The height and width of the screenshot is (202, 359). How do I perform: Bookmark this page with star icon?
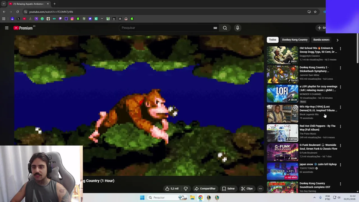point(315,12)
